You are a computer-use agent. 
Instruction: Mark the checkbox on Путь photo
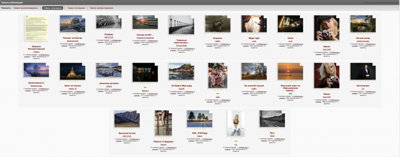283,111
